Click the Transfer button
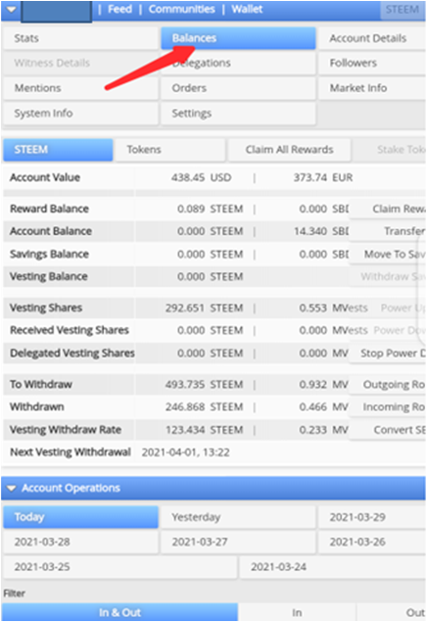This screenshot has width=427, height=622. click(387, 231)
